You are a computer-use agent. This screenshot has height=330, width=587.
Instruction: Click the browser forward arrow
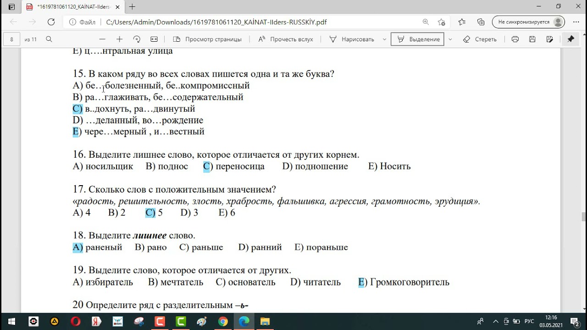(32, 22)
